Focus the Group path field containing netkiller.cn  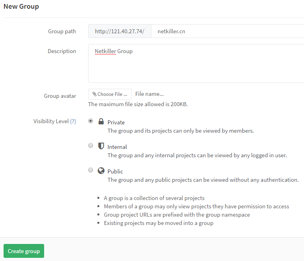227,31
